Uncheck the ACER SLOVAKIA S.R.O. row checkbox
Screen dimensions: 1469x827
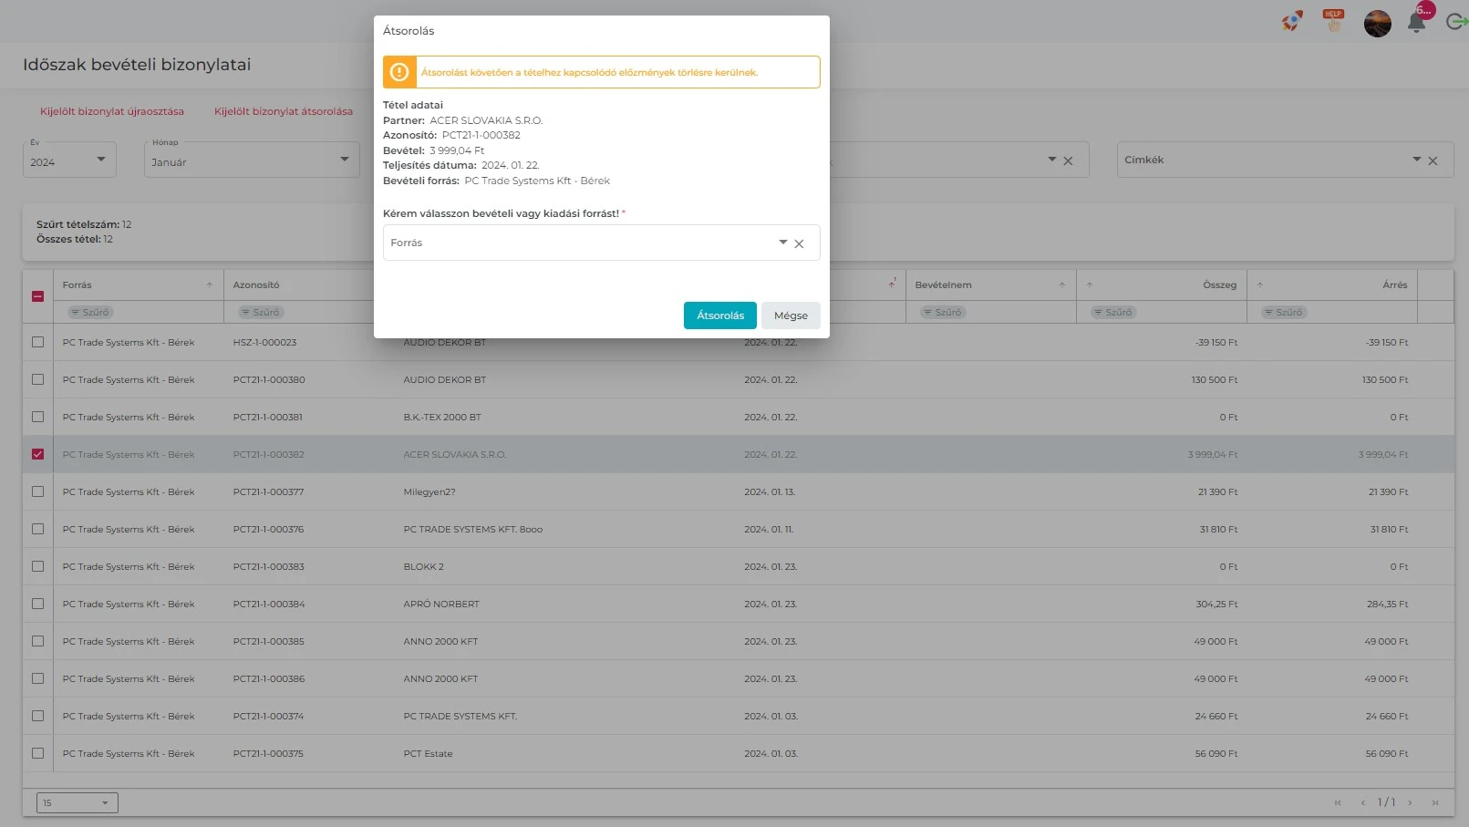(x=37, y=454)
